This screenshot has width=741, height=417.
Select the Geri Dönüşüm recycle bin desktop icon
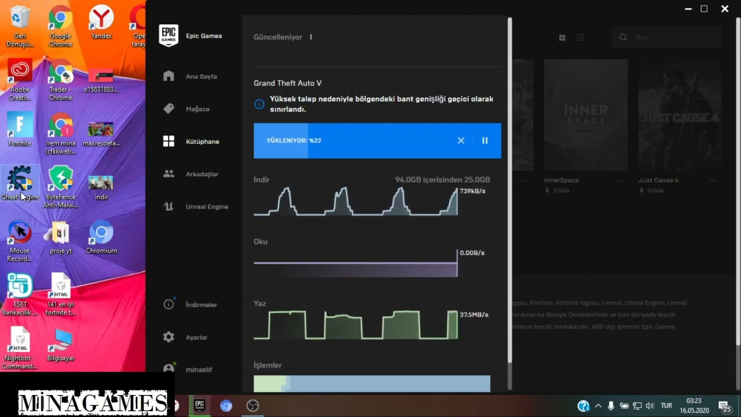20,26
